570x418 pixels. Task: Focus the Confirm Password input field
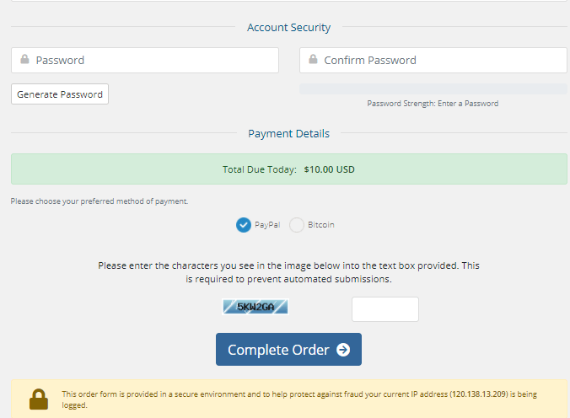click(x=433, y=61)
